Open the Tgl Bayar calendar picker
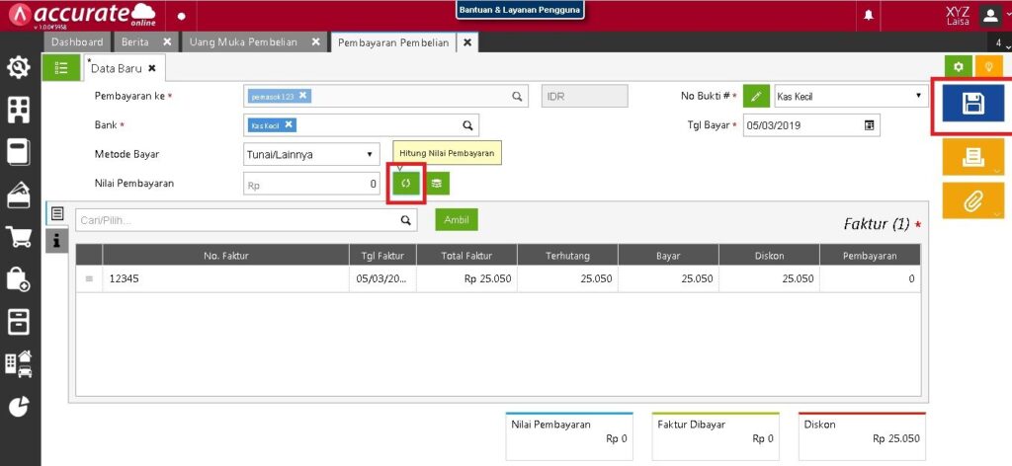This screenshot has width=1012, height=466. click(869, 125)
